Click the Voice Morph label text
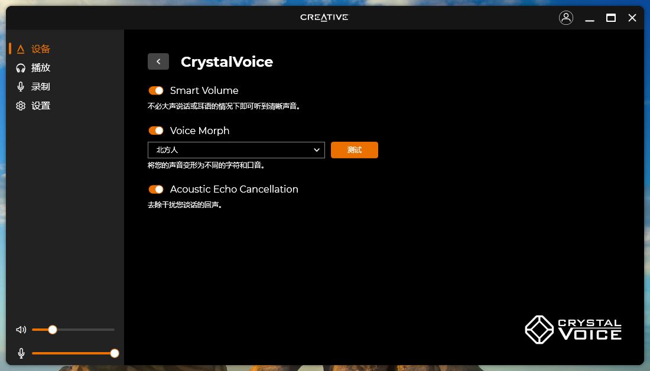Image resolution: width=650 pixels, height=371 pixels. [x=200, y=131]
